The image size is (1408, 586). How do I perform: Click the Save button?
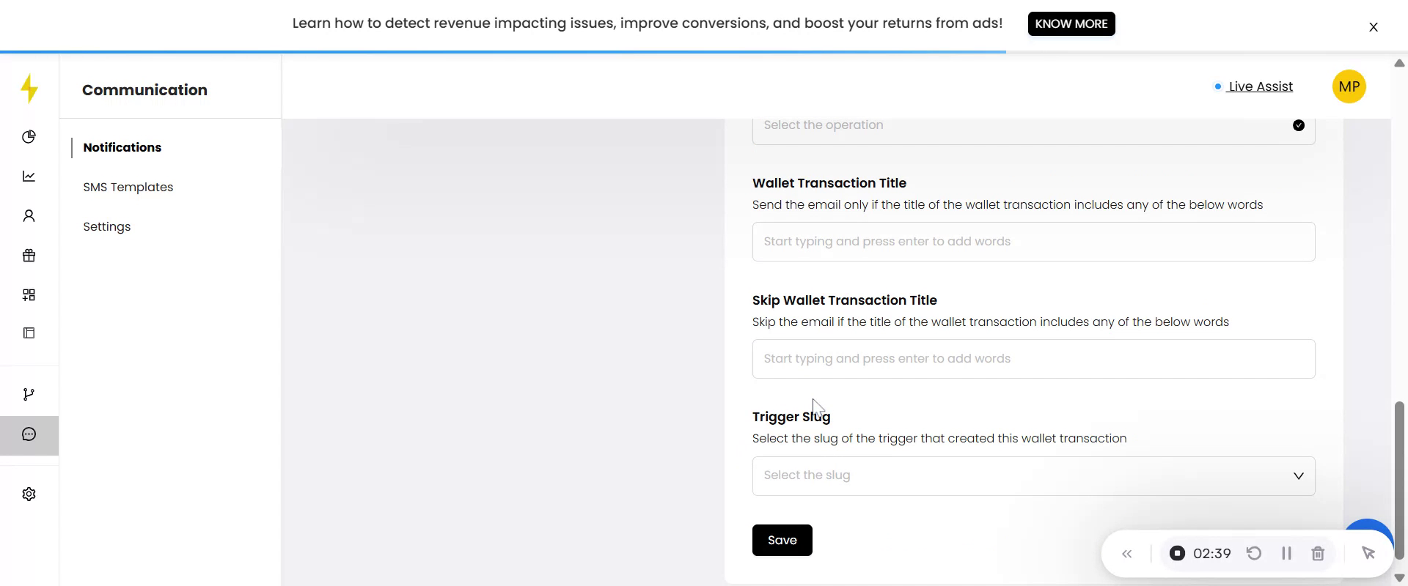click(782, 540)
